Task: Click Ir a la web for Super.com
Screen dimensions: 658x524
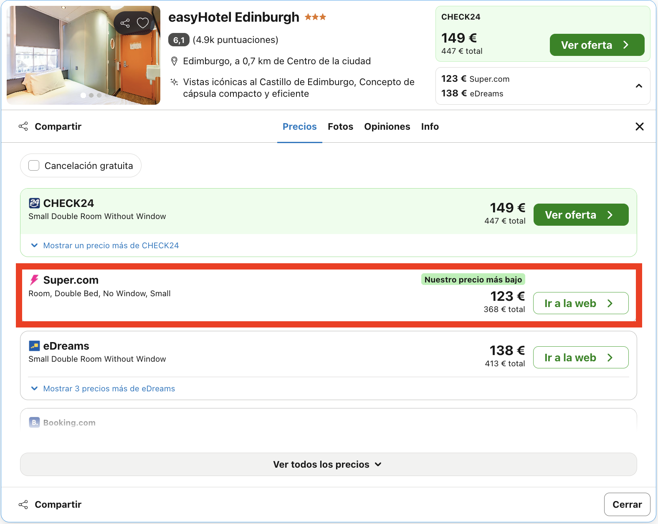Action: click(581, 303)
